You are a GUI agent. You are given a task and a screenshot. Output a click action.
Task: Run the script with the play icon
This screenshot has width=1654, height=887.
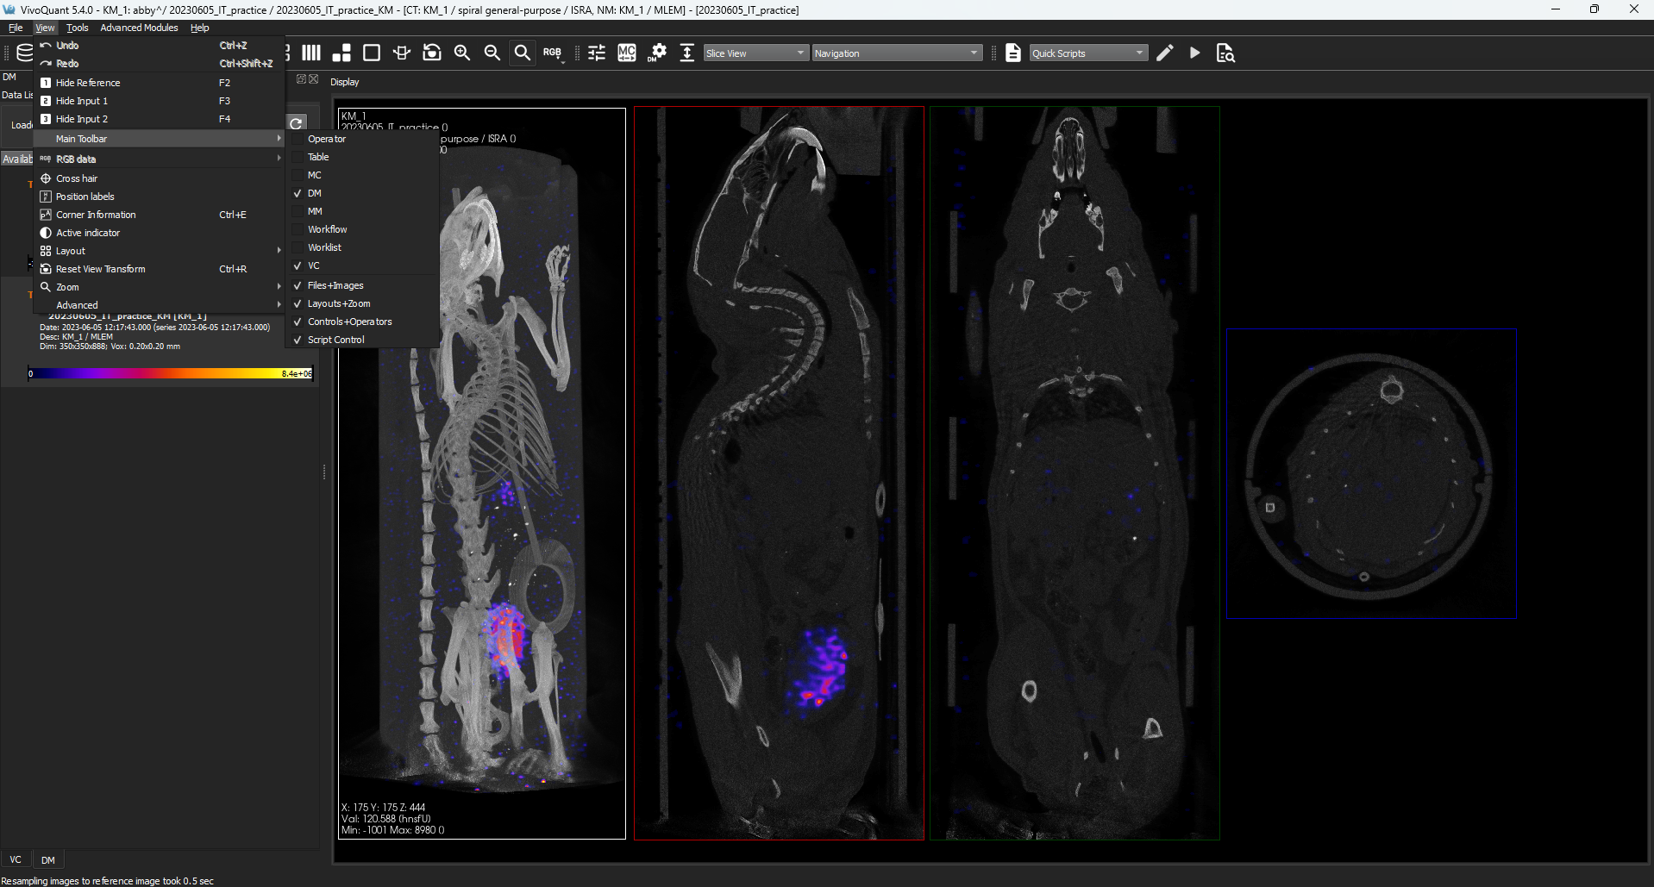click(1194, 53)
